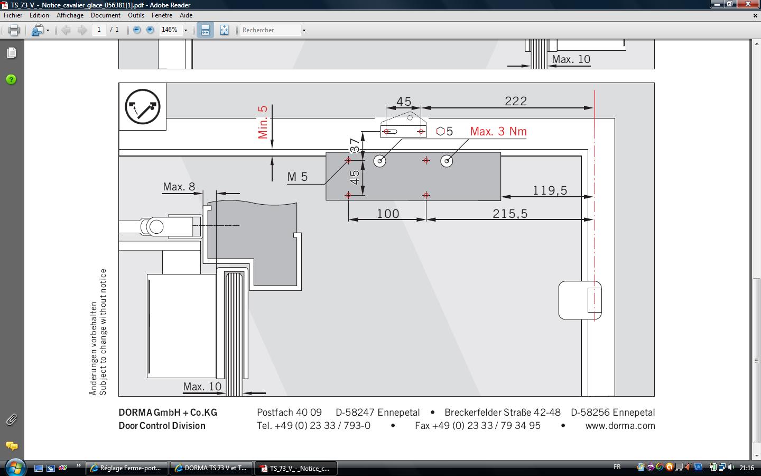Click the 'DORMA GmbH + Co.KG' text
The image size is (761, 476).
168,413
